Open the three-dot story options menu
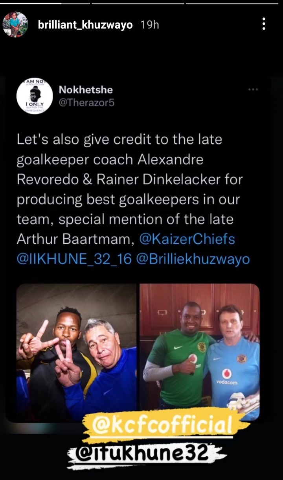The width and height of the screenshot is (283, 480). 264,24
